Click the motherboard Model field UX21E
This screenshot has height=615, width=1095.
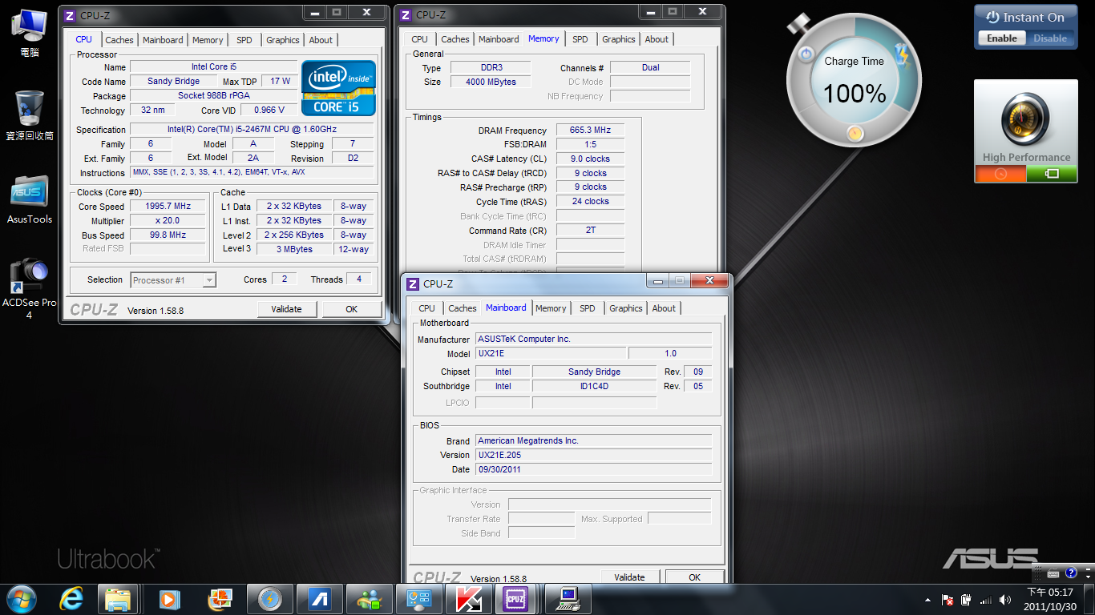[x=551, y=353]
